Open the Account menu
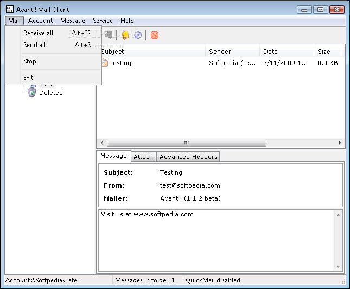This screenshot has width=350, height=289. coord(40,21)
